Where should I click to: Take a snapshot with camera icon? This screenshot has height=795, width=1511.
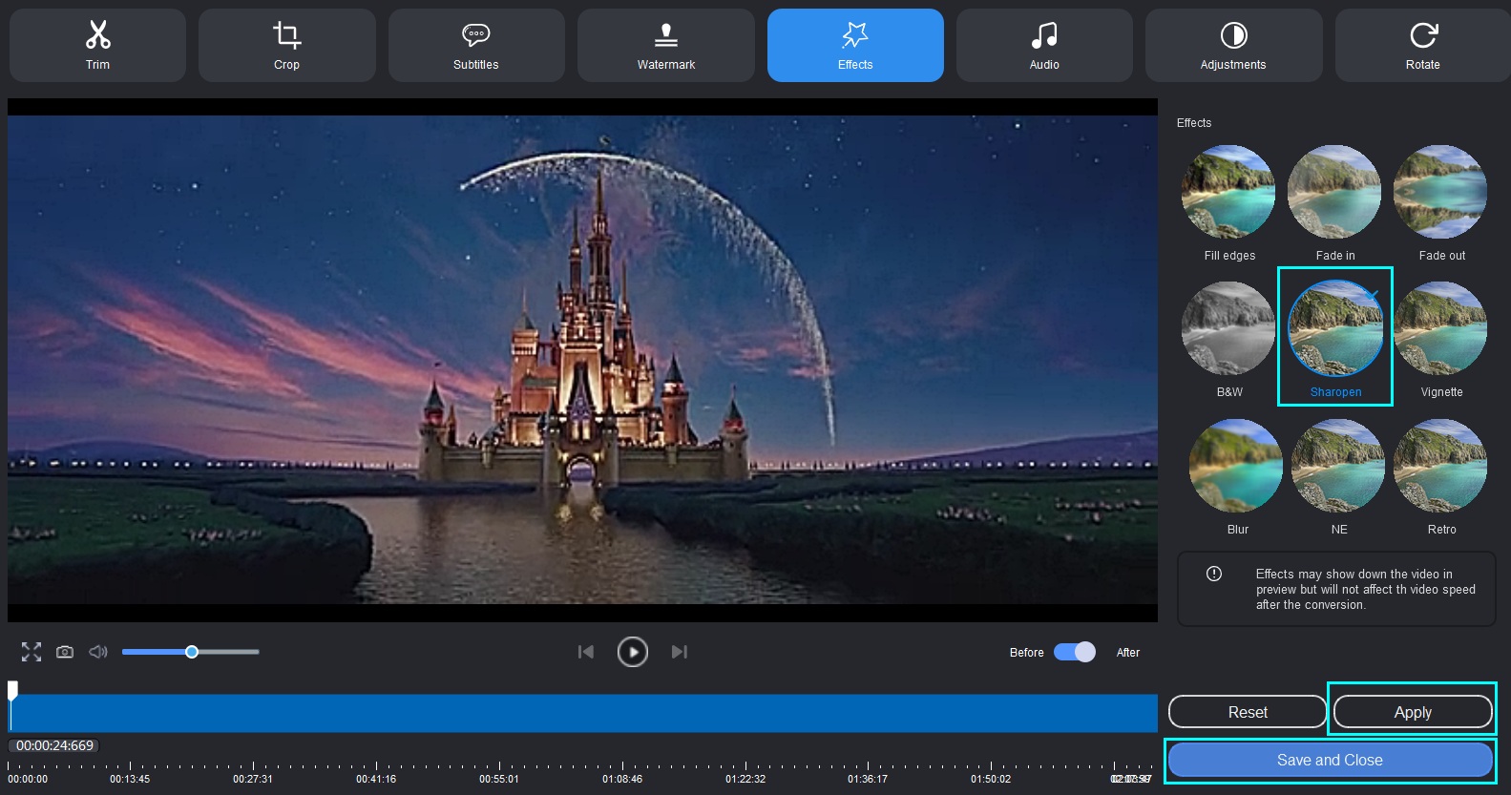(65, 652)
